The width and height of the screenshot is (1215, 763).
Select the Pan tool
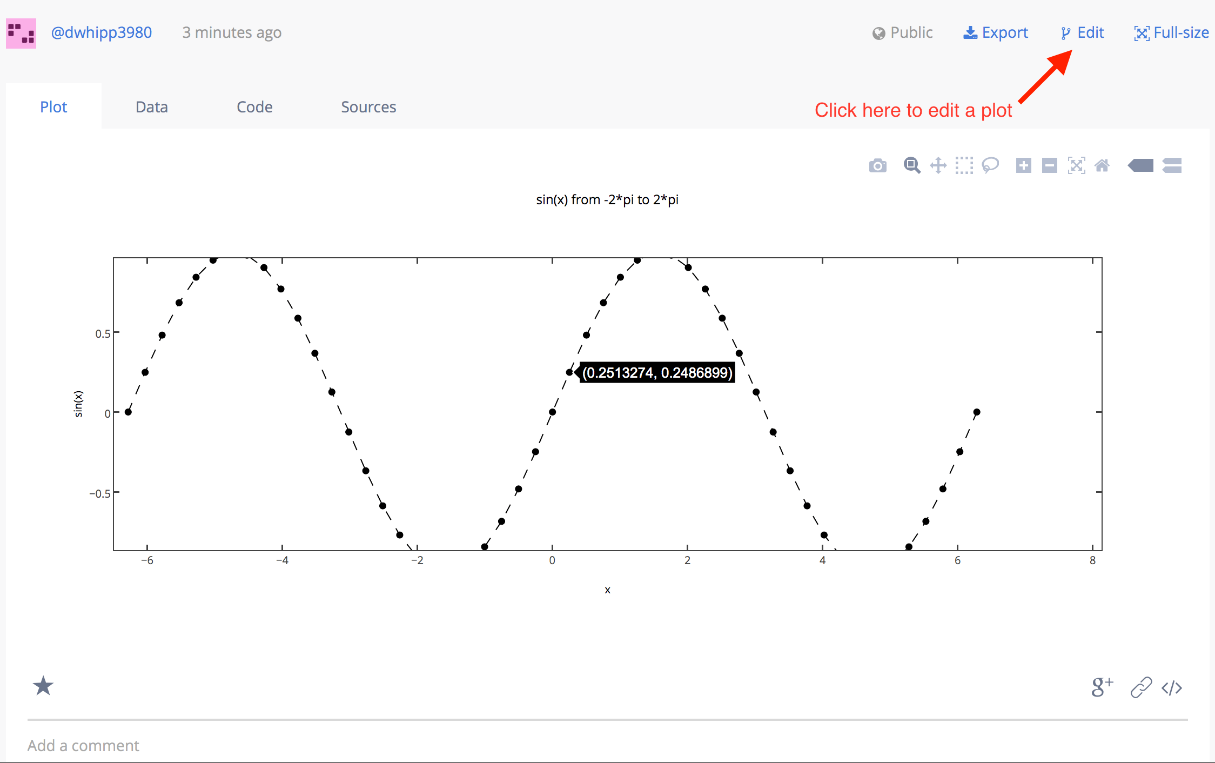click(938, 165)
